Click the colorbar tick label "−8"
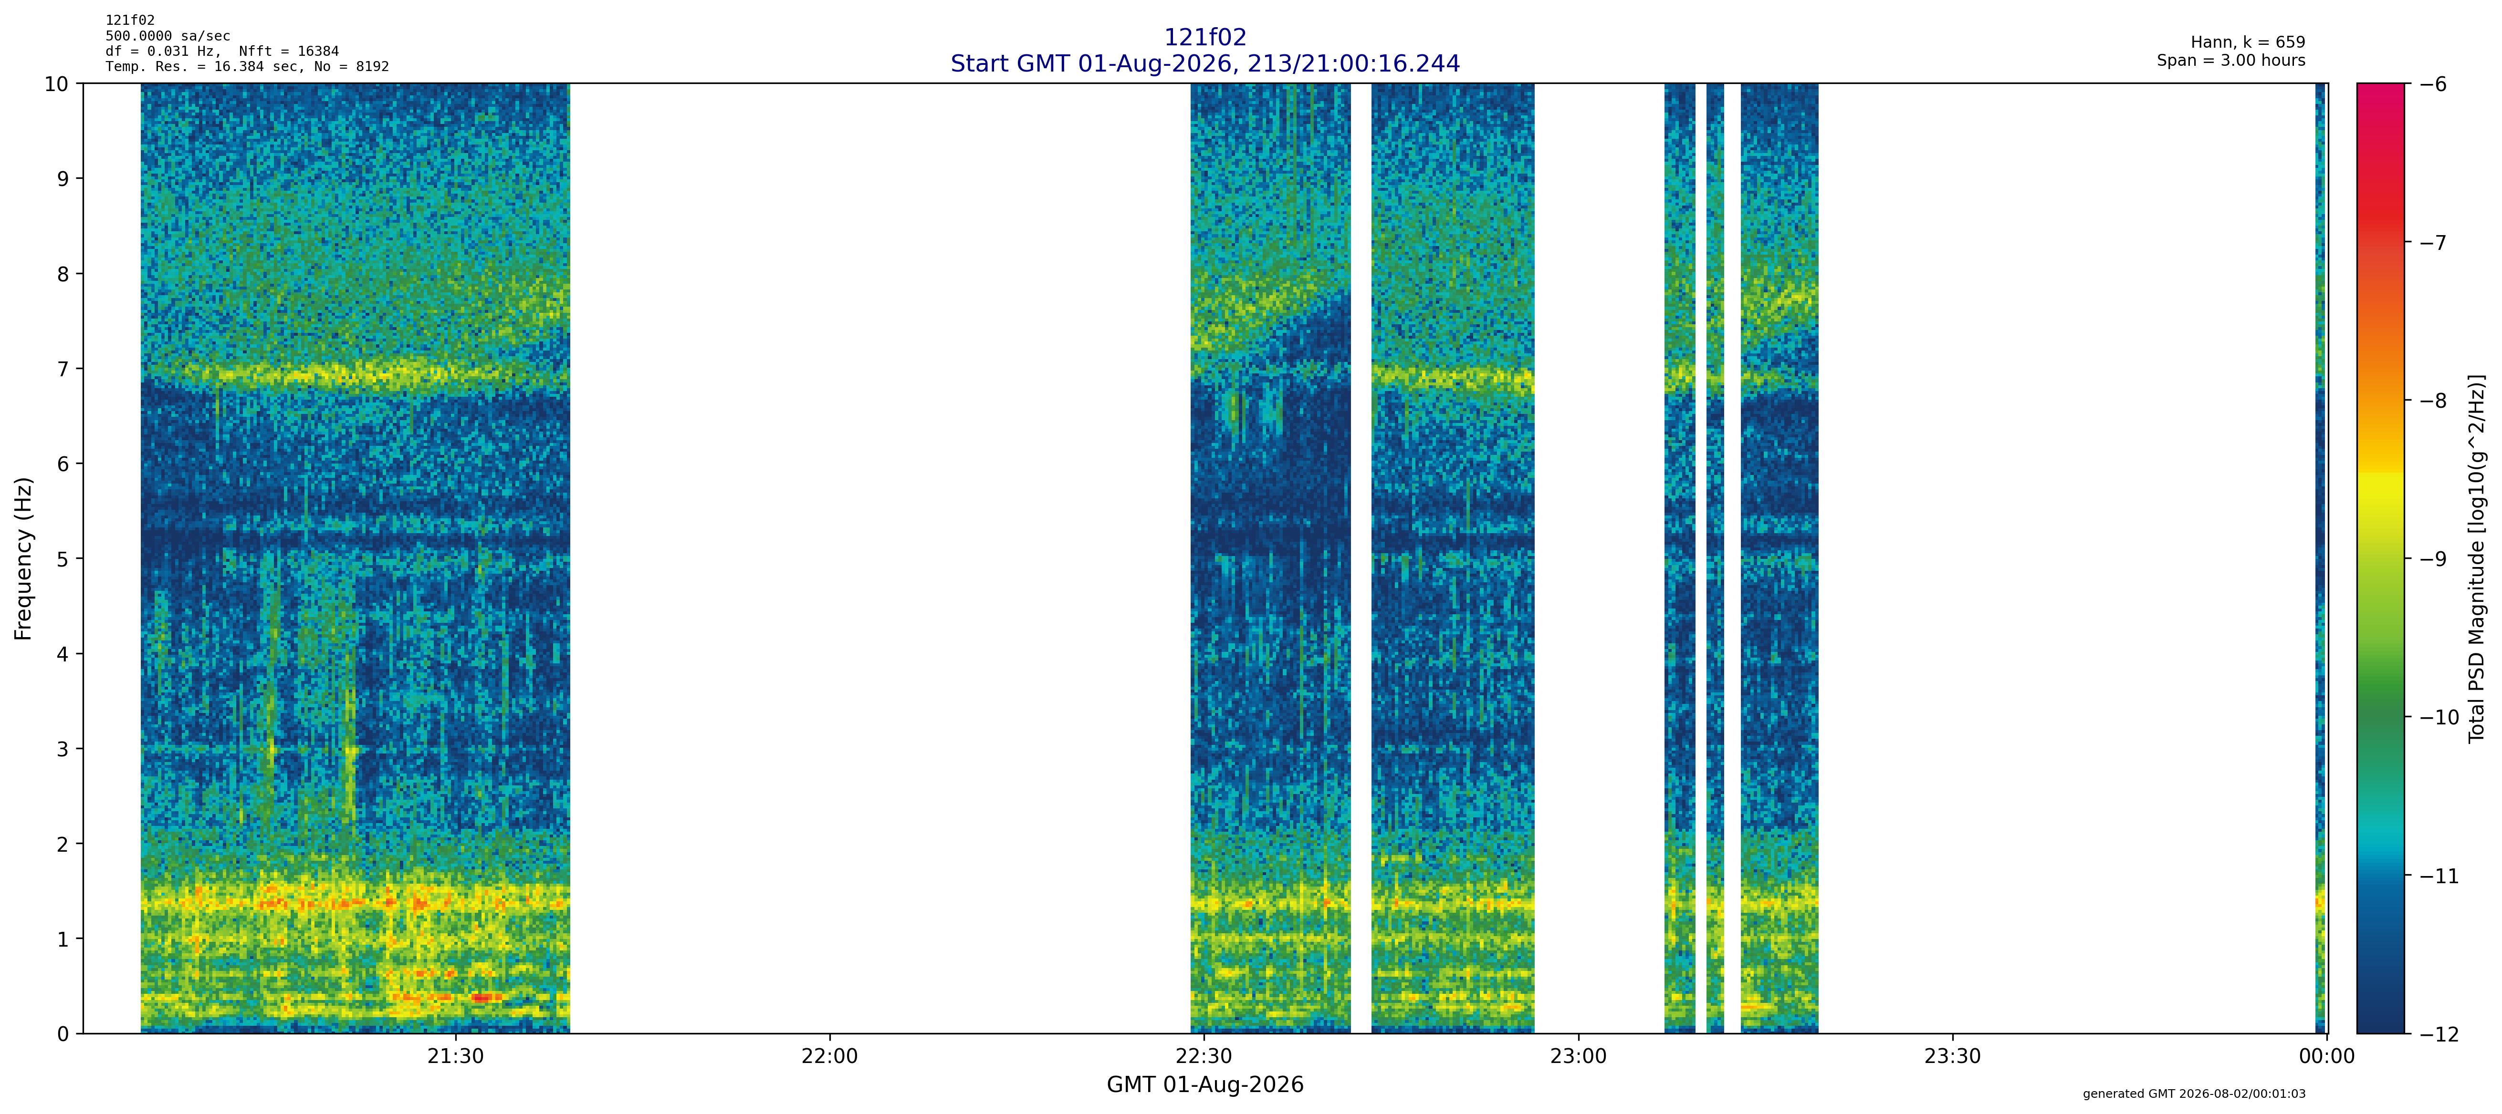2502x1114 pixels. click(x=2433, y=401)
